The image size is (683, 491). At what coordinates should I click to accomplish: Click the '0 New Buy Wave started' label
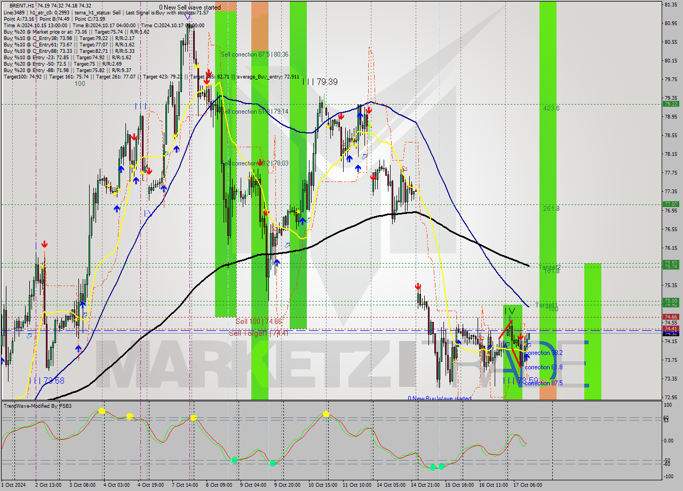440,398
